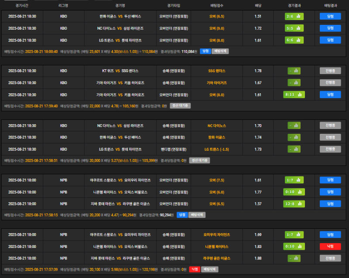349x278 pixels.
Task: Delete the lost 120,198원 bet via 배팅삭제
Action: tap(210, 269)
